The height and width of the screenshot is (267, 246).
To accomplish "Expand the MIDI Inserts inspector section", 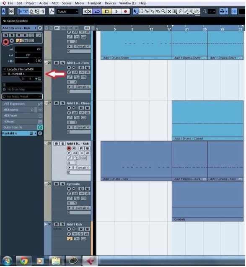I will (x=18, y=110).
